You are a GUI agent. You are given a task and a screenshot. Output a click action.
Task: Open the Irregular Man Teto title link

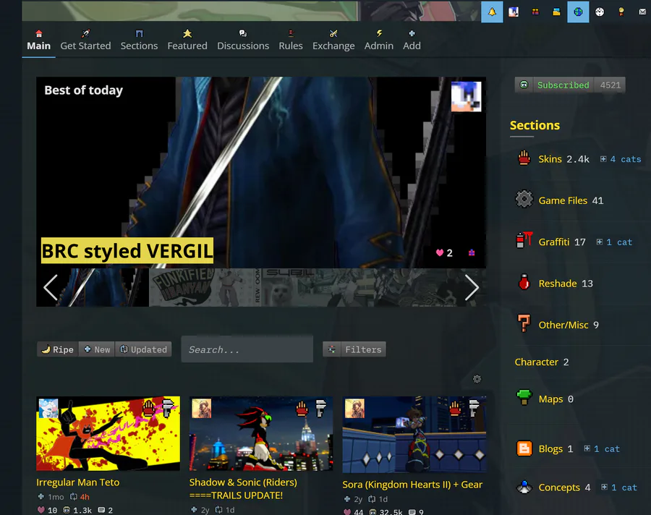pyautogui.click(x=77, y=482)
